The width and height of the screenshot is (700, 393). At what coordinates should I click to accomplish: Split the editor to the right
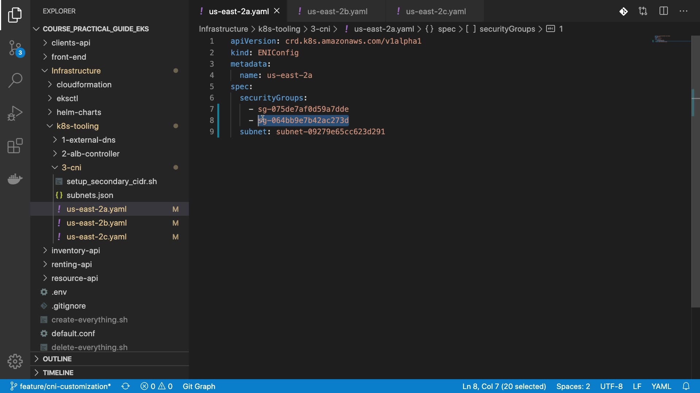(x=664, y=11)
